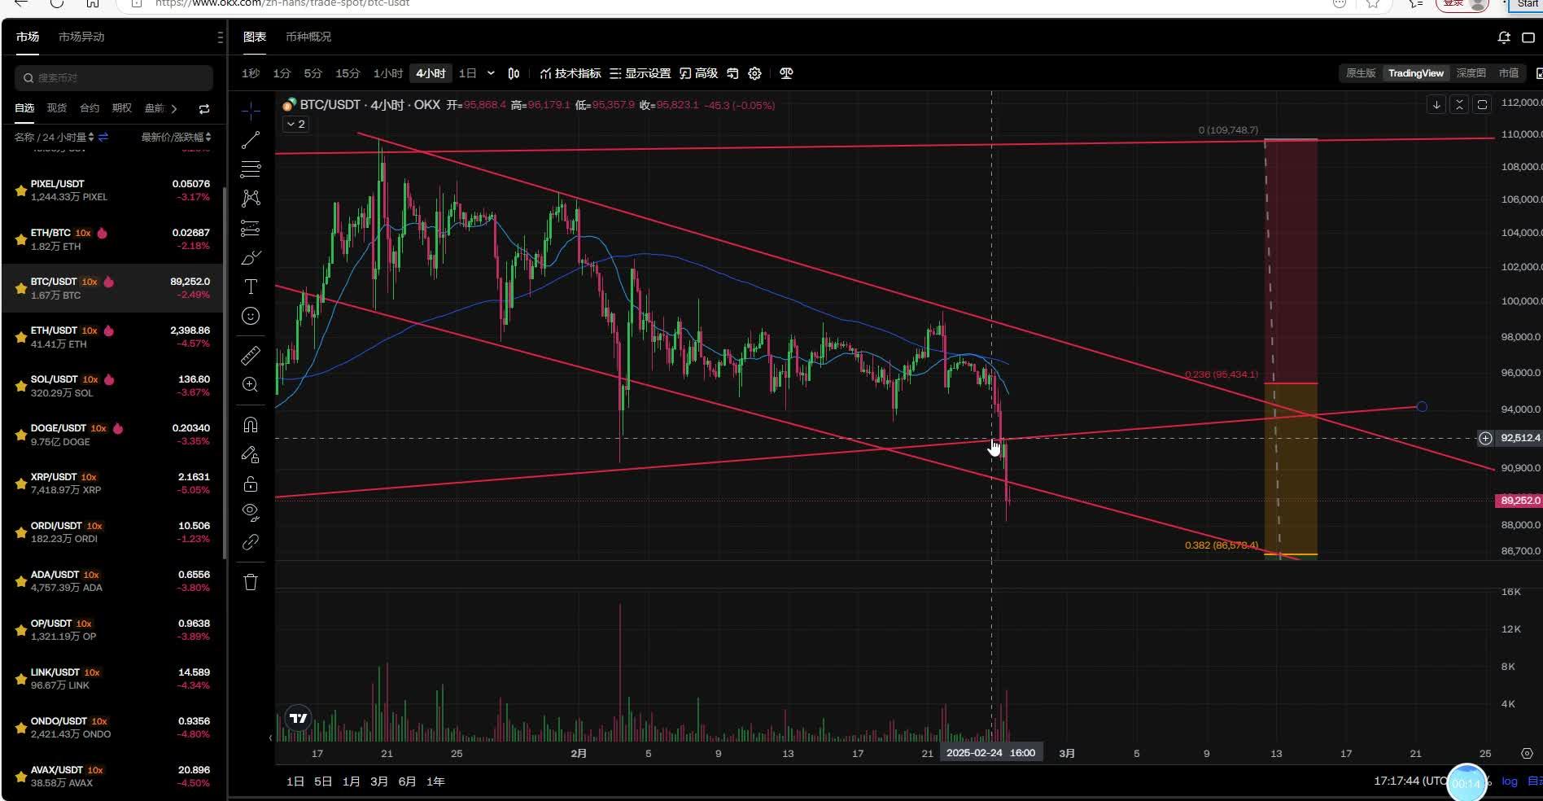This screenshot has width=1543, height=801.
Task: Lock all drawing tools
Action: (251, 484)
